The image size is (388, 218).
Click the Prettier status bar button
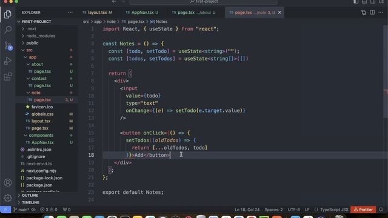(x=363, y=210)
